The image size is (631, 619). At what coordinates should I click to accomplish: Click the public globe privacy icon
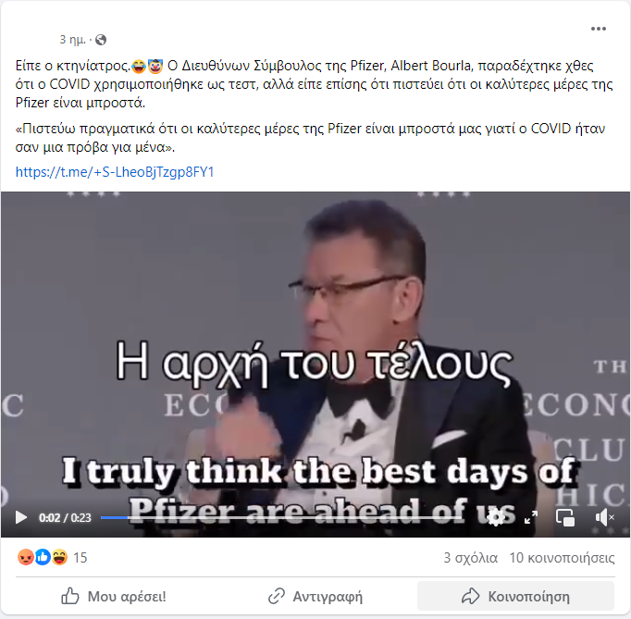pos(101,40)
